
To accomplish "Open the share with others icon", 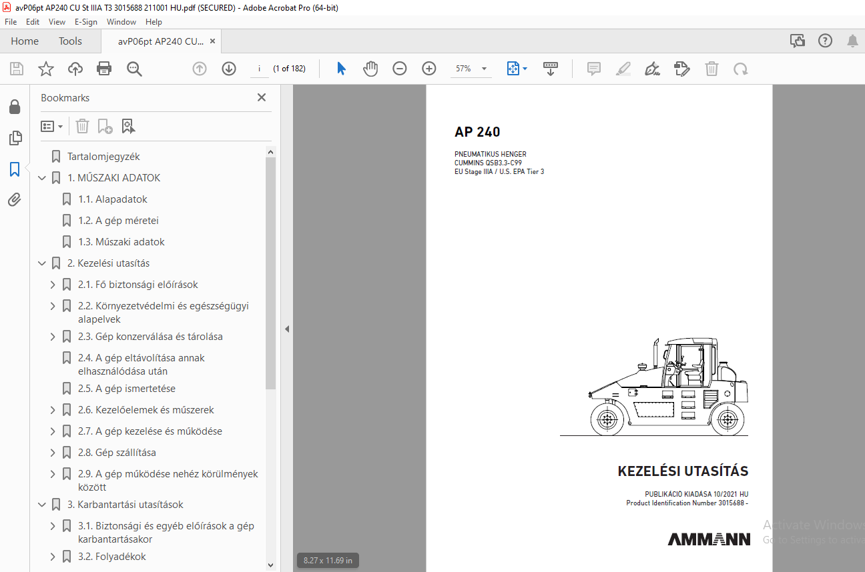I will pyautogui.click(x=798, y=41).
